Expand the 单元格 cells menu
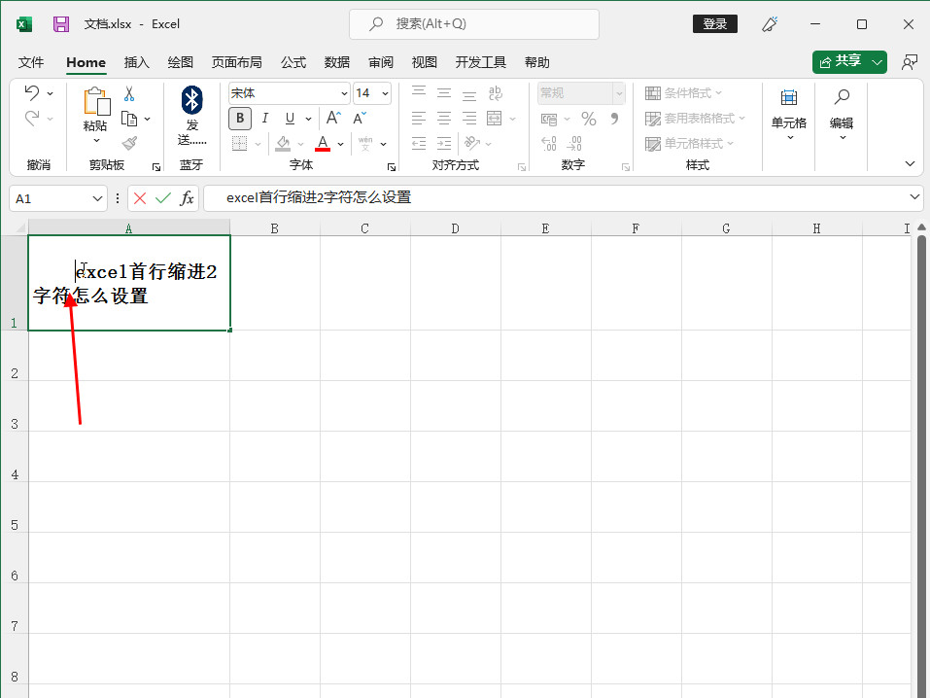 coord(789,115)
